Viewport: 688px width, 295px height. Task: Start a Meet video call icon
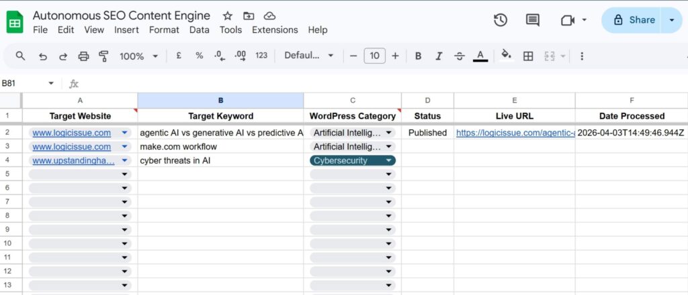click(x=568, y=20)
